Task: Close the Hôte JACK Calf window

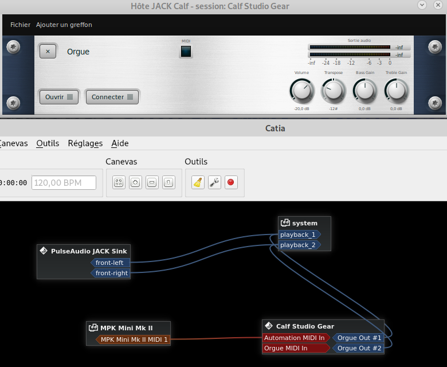Action: 438,5
